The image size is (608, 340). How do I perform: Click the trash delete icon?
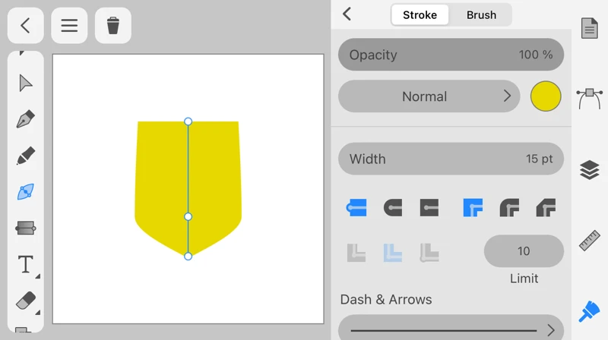pyautogui.click(x=113, y=26)
